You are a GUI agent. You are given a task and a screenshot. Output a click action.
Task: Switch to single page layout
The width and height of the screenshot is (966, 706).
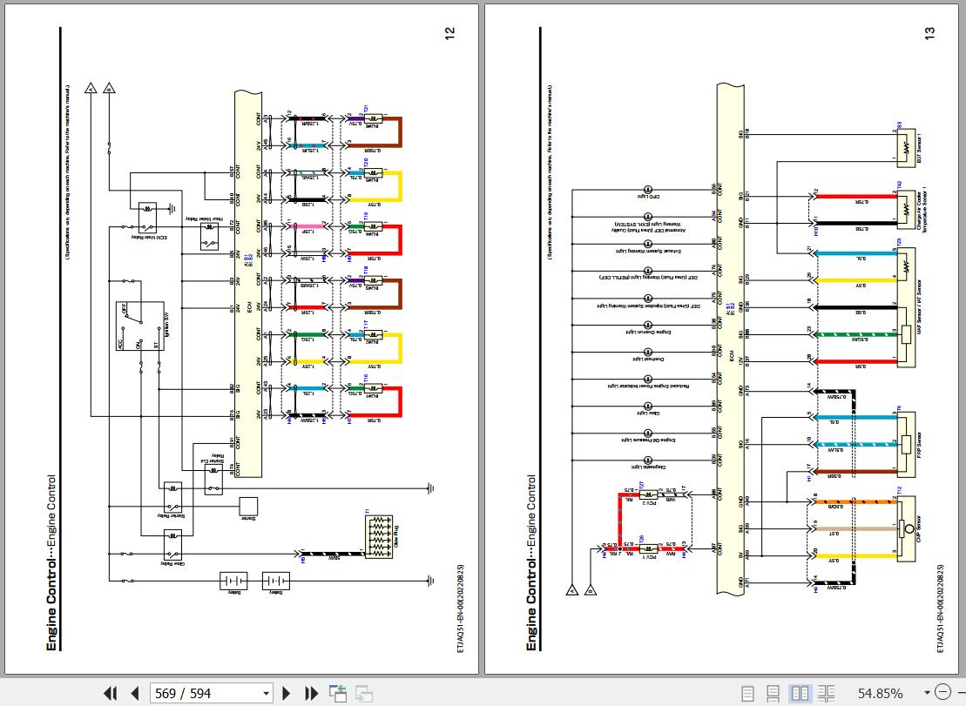(747, 694)
